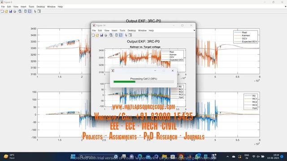Click Link Plot icon in background figure toolbar

[x=20, y=11]
